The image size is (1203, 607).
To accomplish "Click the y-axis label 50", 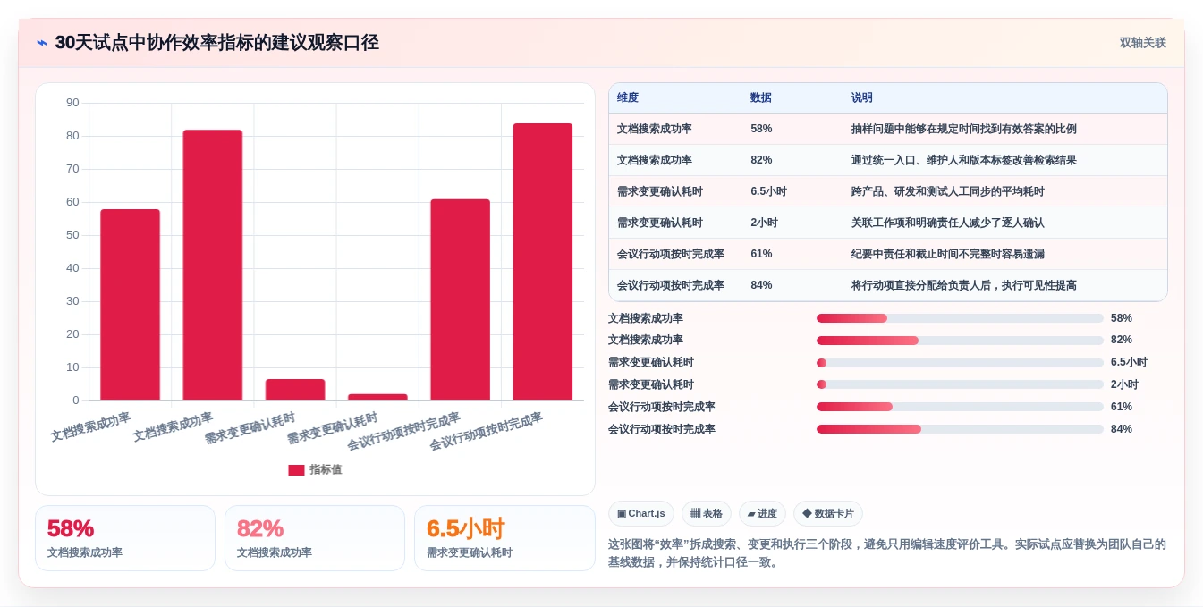I will (x=72, y=235).
